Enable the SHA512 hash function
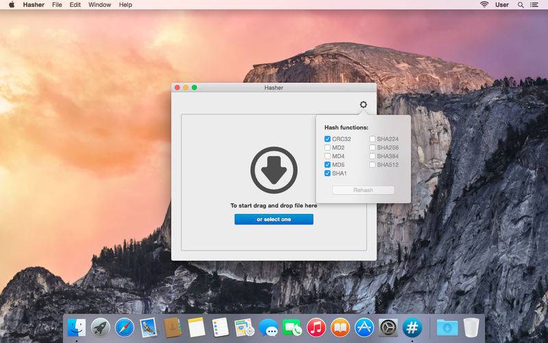This screenshot has height=343, width=548. [373, 165]
